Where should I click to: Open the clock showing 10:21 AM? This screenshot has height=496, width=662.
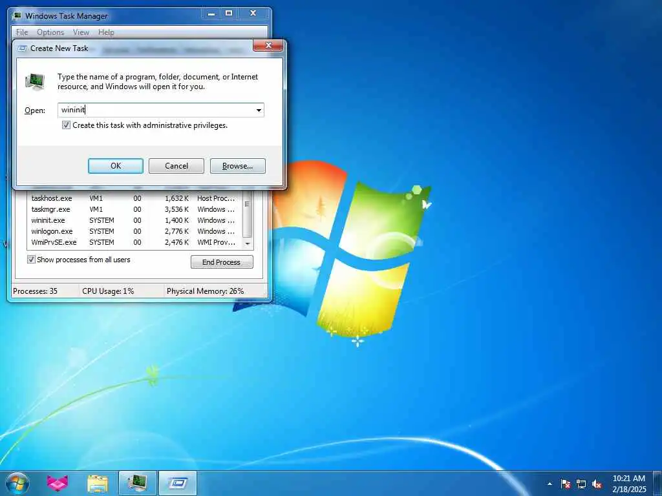coord(628,479)
